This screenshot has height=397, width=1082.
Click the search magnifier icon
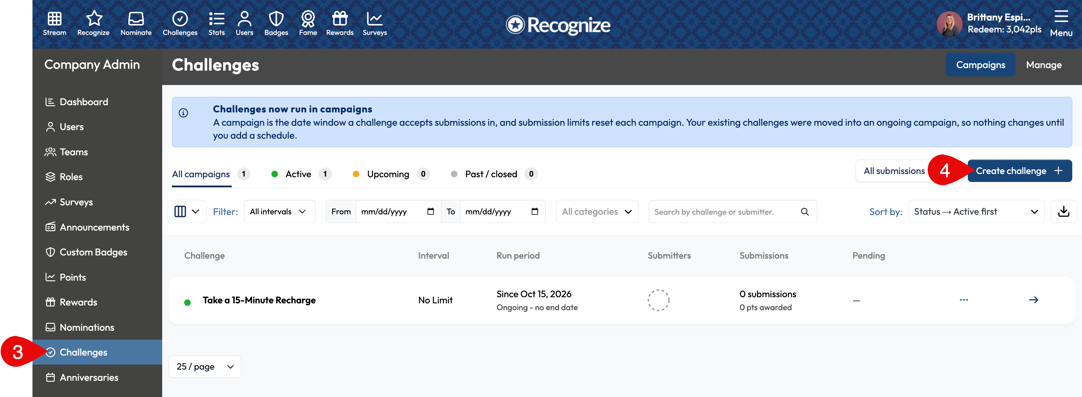point(804,212)
